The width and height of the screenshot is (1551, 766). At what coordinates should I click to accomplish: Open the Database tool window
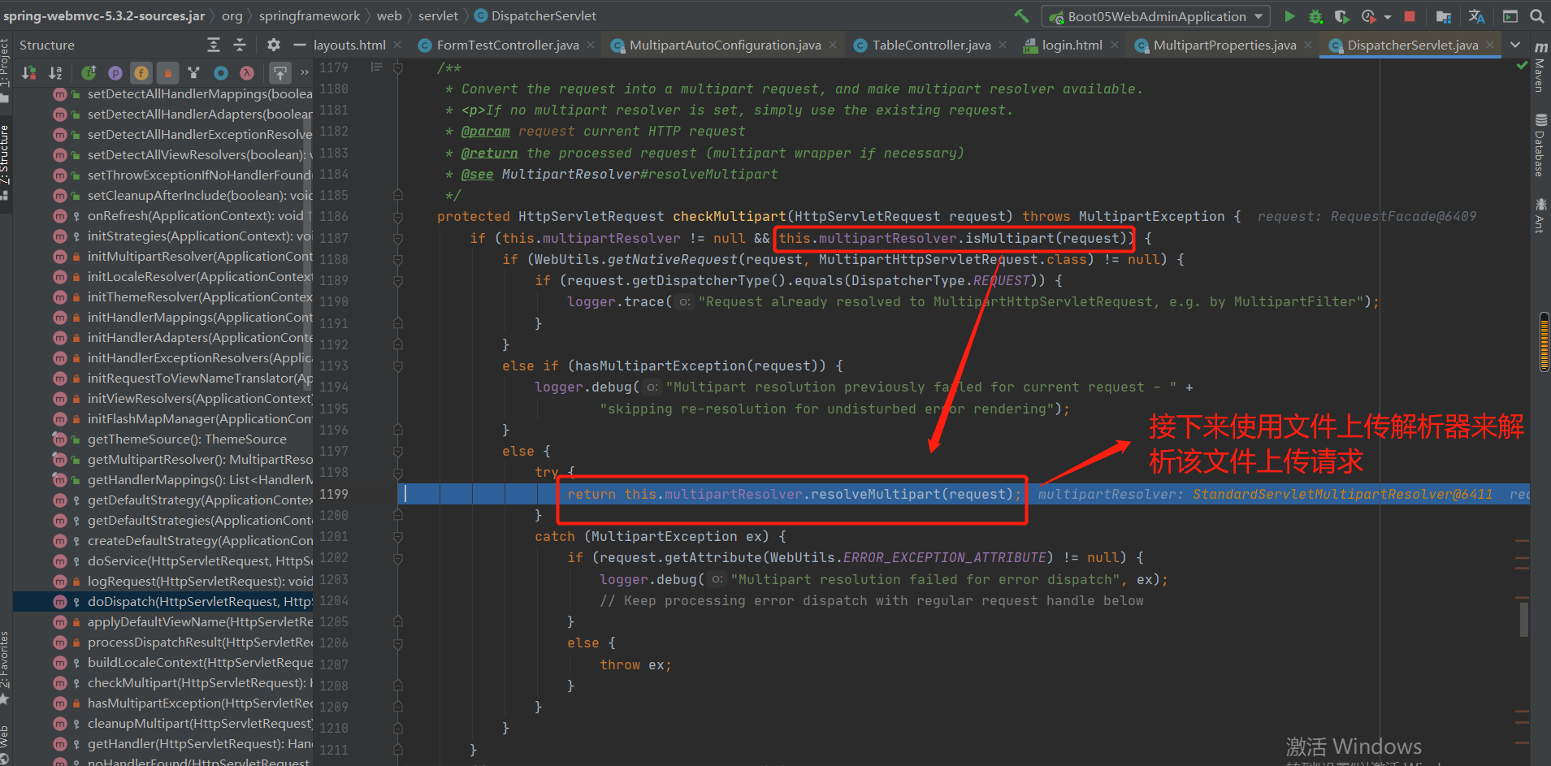point(1539,145)
